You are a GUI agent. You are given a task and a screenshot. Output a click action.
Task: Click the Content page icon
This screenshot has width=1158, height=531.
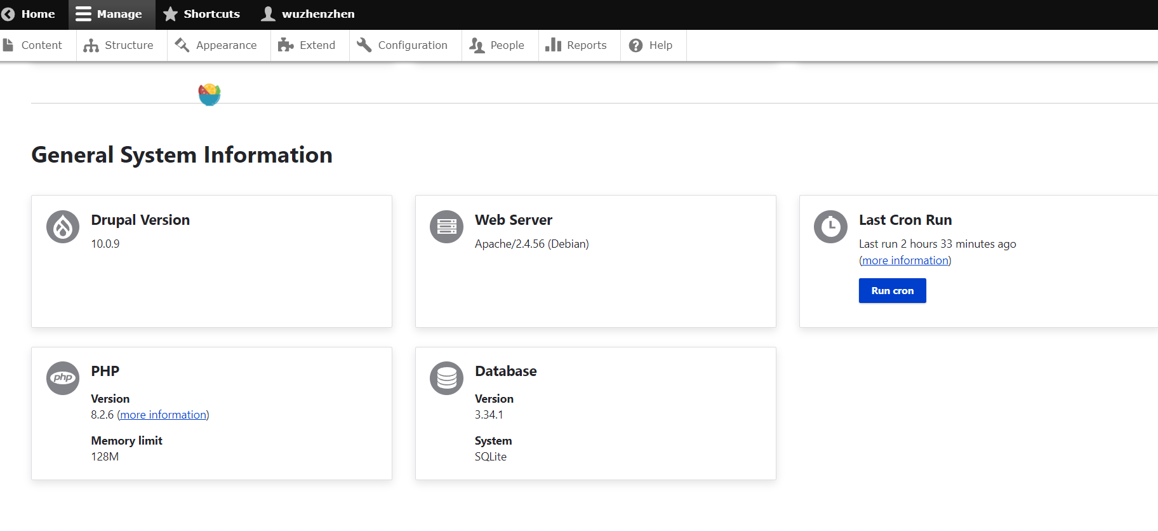8,45
